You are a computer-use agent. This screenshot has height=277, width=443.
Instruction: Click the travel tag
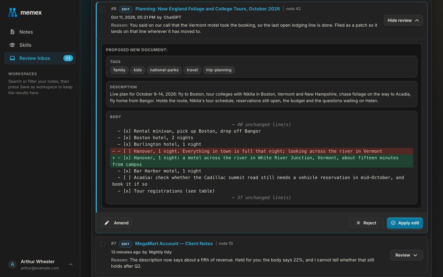192,70
